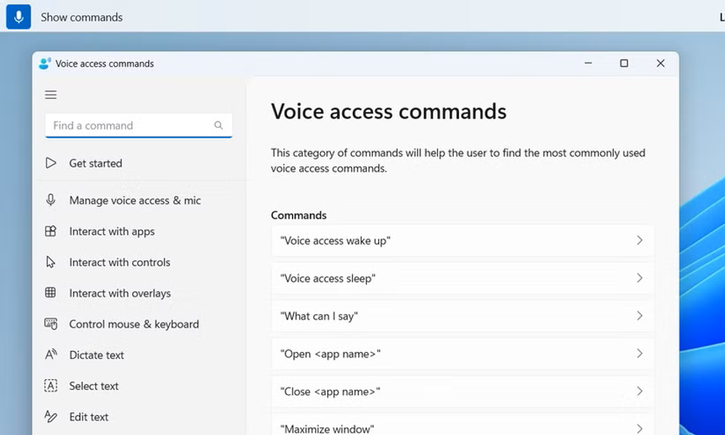This screenshot has width=725, height=435.
Task: Click the Interact with apps icon
Action: pyautogui.click(x=51, y=231)
